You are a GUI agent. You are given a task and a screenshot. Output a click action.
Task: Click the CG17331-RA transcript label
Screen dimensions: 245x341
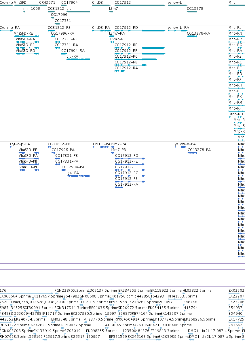tap(66, 45)
